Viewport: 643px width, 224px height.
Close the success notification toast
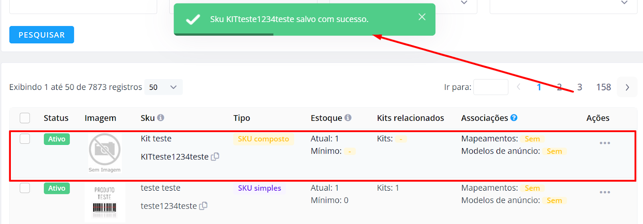click(x=422, y=17)
